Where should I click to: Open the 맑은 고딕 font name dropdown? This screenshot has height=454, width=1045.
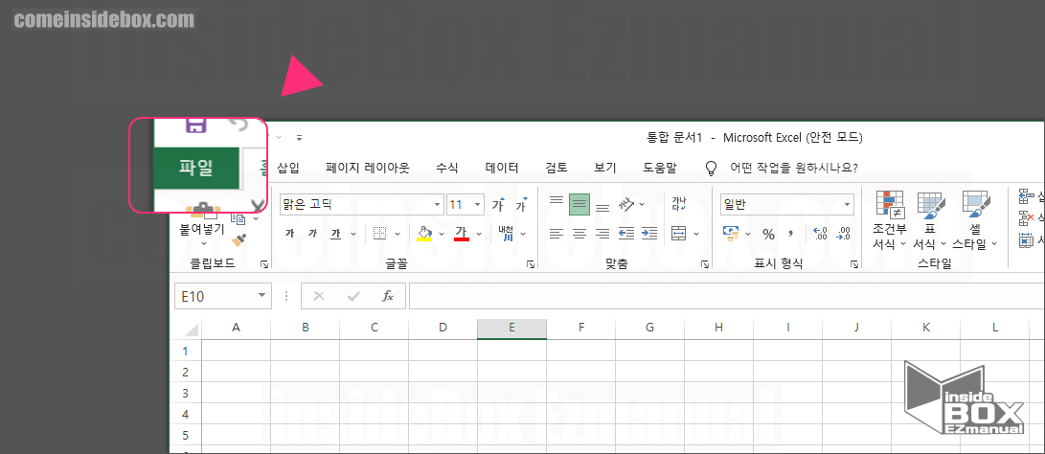[437, 205]
